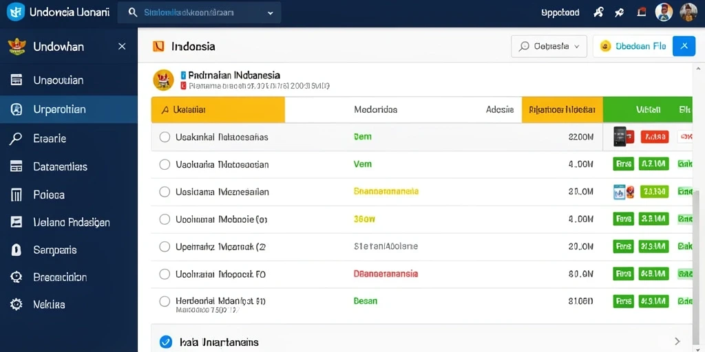This screenshot has height=352, width=705.
Task: Select the Upehnariz IMcarack radio button
Action: (x=165, y=247)
